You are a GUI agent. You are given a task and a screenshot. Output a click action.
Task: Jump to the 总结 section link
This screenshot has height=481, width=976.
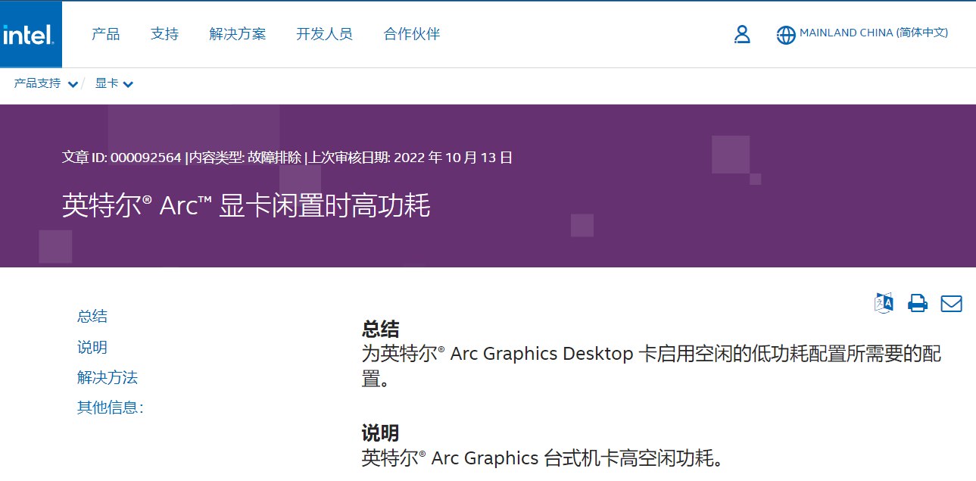(x=92, y=317)
